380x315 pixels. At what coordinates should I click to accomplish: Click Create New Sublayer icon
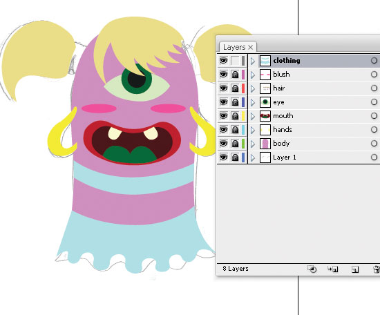coord(333,269)
